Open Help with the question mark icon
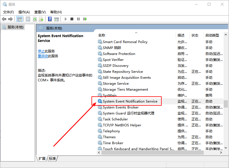Viewport: 229px width, 168px height. [x=50, y=19]
